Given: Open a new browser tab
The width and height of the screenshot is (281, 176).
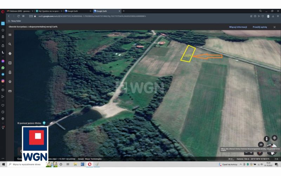Looking at the screenshot, I should (124, 11).
